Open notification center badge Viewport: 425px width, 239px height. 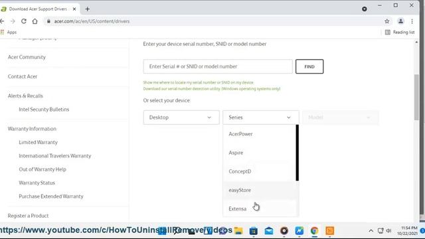pyautogui.click(x=422, y=230)
